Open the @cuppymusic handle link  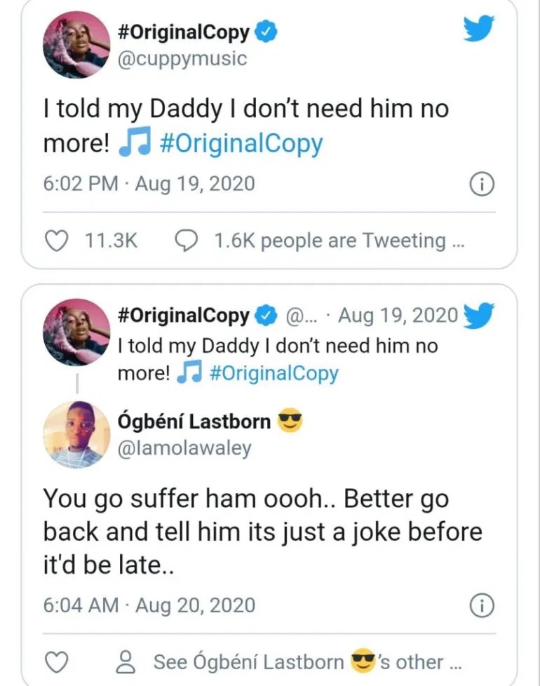click(183, 58)
